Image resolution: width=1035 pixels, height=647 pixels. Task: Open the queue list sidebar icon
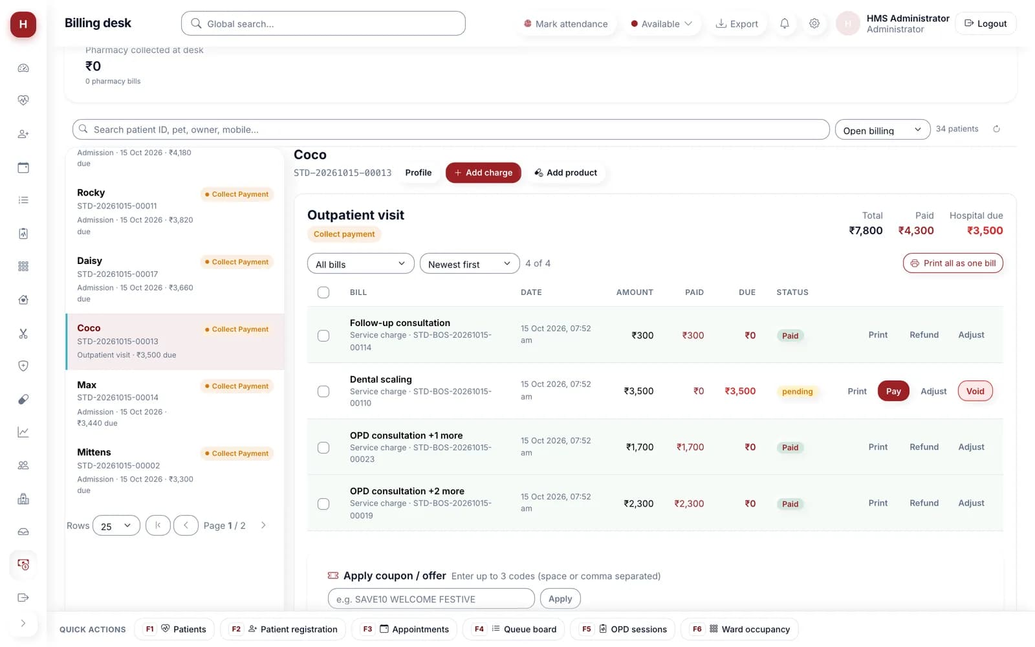[x=23, y=200]
